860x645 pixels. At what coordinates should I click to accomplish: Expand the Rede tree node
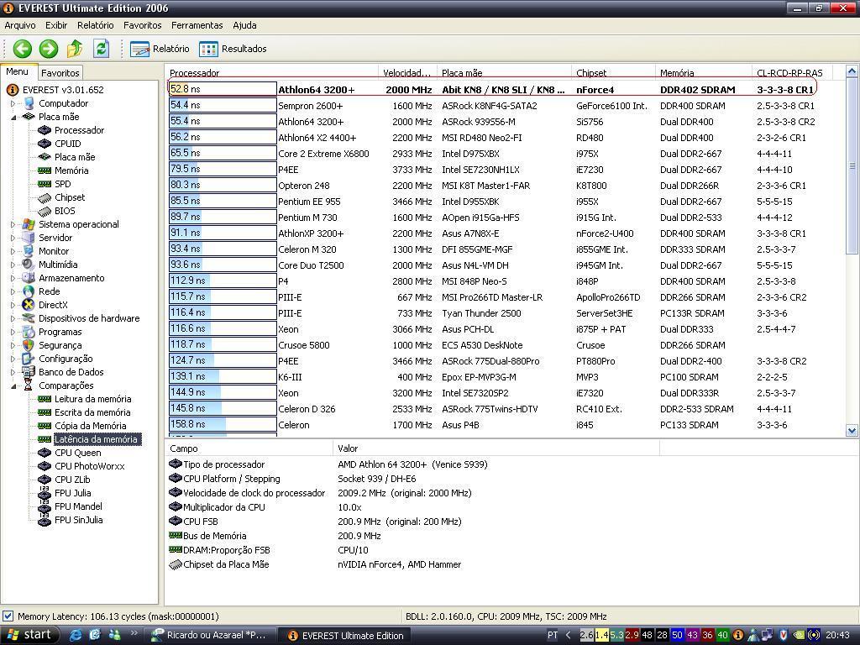pos(13,291)
